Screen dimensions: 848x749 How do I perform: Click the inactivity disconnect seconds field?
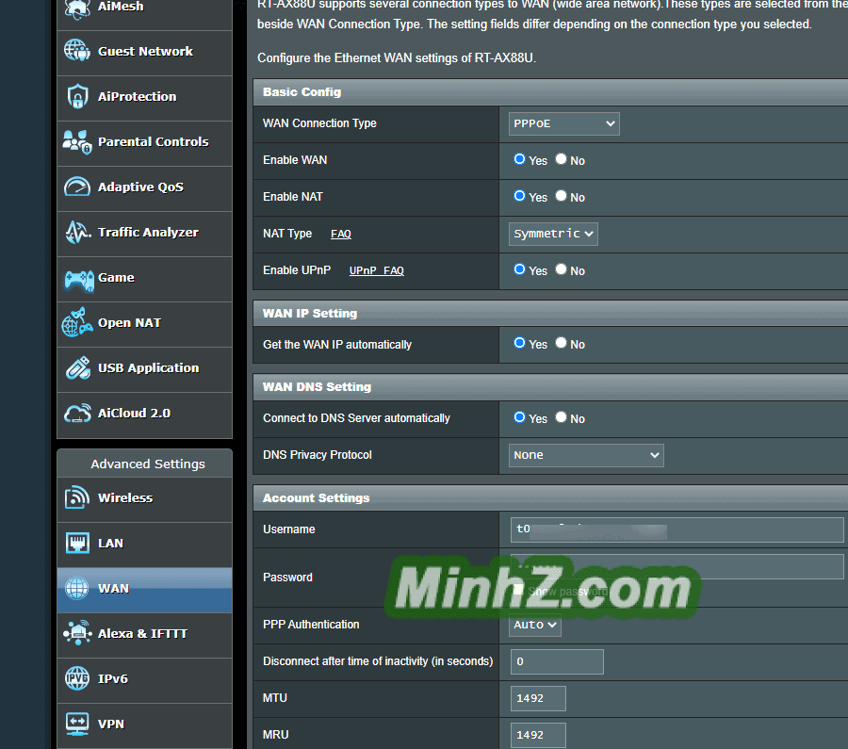point(557,662)
